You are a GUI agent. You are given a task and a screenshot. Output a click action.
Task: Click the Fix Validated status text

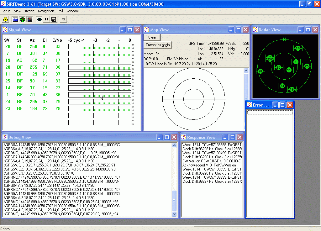(177, 59)
